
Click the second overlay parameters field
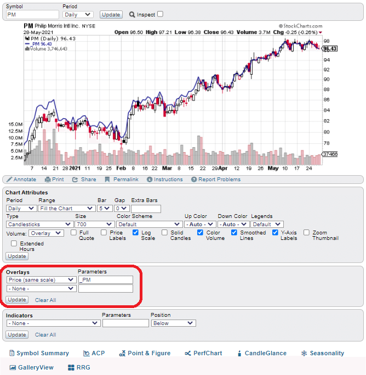tap(106, 289)
